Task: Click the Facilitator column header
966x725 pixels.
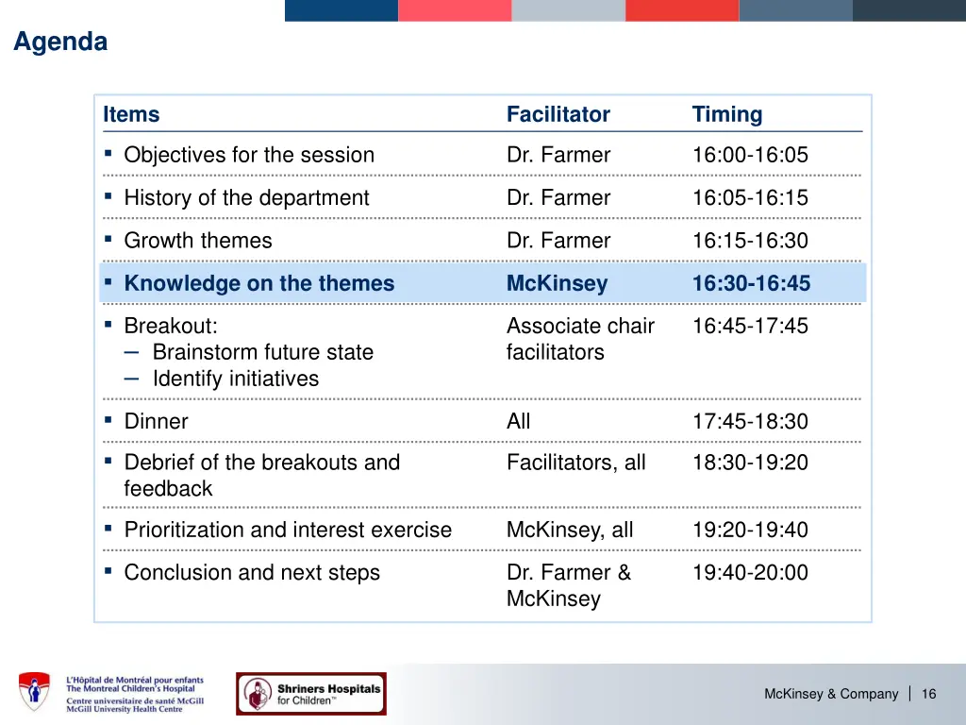Action: [x=558, y=114]
